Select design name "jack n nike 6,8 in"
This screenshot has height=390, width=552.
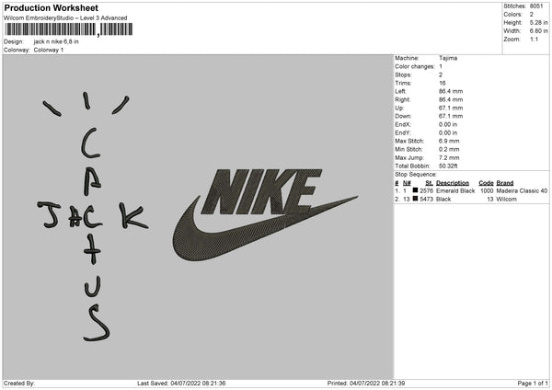[56, 41]
